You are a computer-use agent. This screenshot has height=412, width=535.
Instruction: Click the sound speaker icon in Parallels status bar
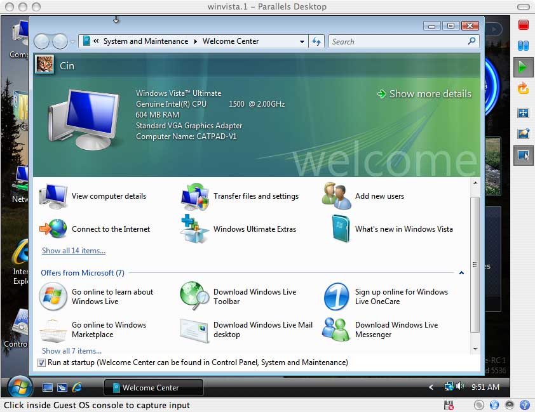[x=510, y=405]
